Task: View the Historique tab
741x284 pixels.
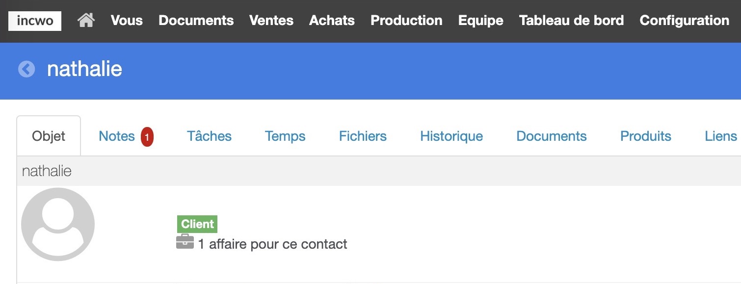Action: (x=451, y=136)
